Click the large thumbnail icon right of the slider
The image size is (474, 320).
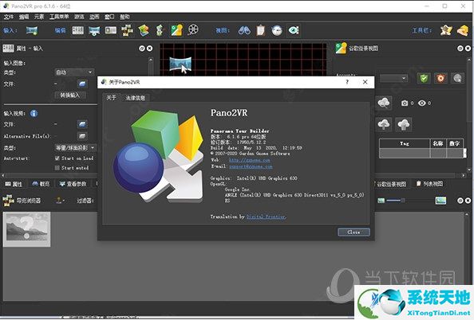tap(440, 201)
